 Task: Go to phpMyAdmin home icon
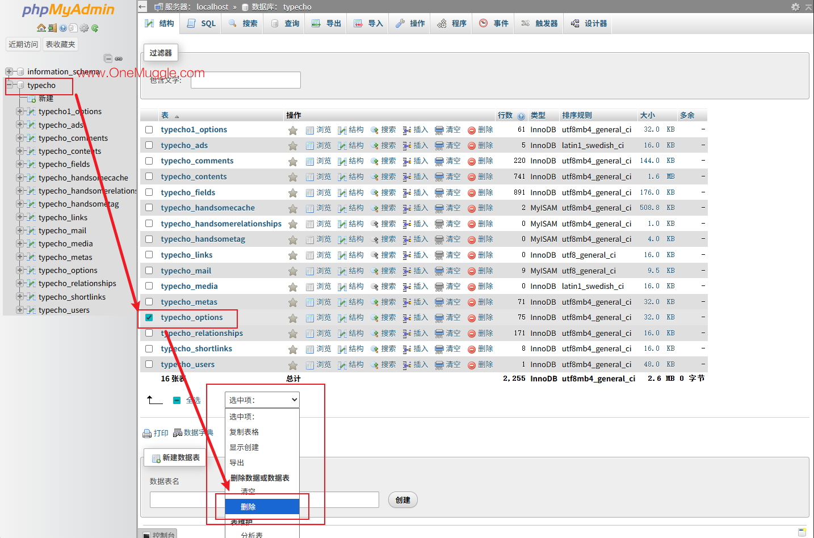pyautogui.click(x=41, y=28)
